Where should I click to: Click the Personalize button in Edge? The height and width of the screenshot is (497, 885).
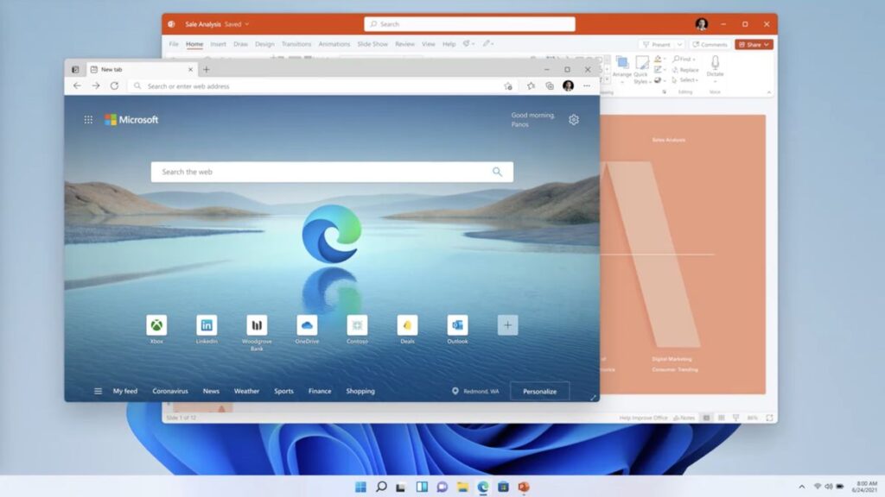click(539, 391)
